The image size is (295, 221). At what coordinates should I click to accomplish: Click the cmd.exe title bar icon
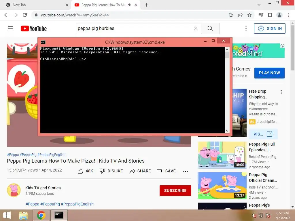(x=43, y=42)
